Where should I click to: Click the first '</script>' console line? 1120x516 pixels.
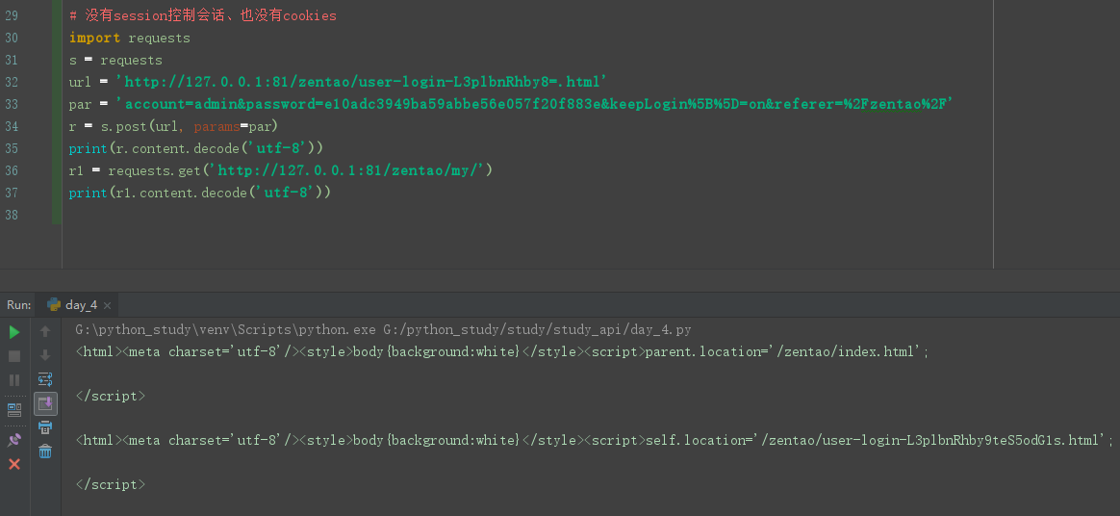coord(111,397)
